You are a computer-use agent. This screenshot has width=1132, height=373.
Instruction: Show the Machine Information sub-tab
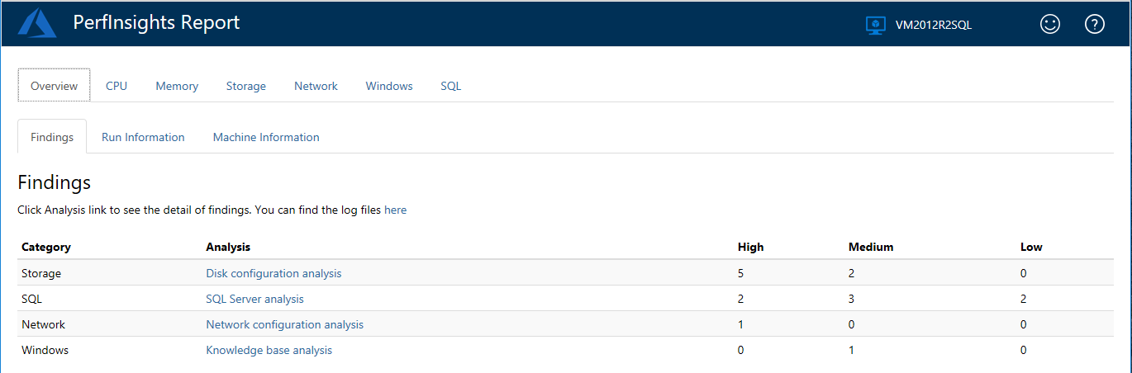click(x=266, y=137)
